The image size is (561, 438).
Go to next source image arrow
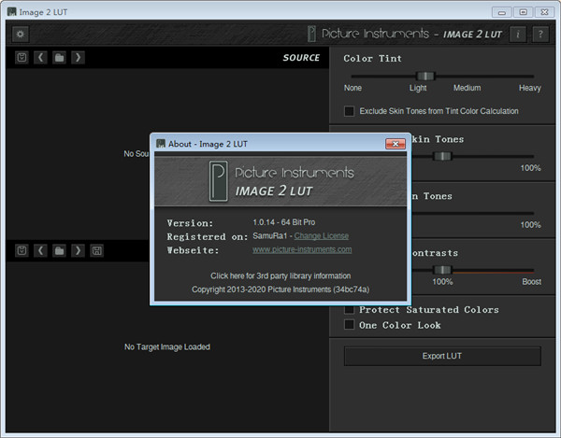[x=78, y=57]
